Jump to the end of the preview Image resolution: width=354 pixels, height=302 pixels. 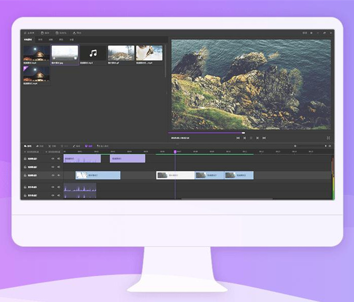pos(264,138)
